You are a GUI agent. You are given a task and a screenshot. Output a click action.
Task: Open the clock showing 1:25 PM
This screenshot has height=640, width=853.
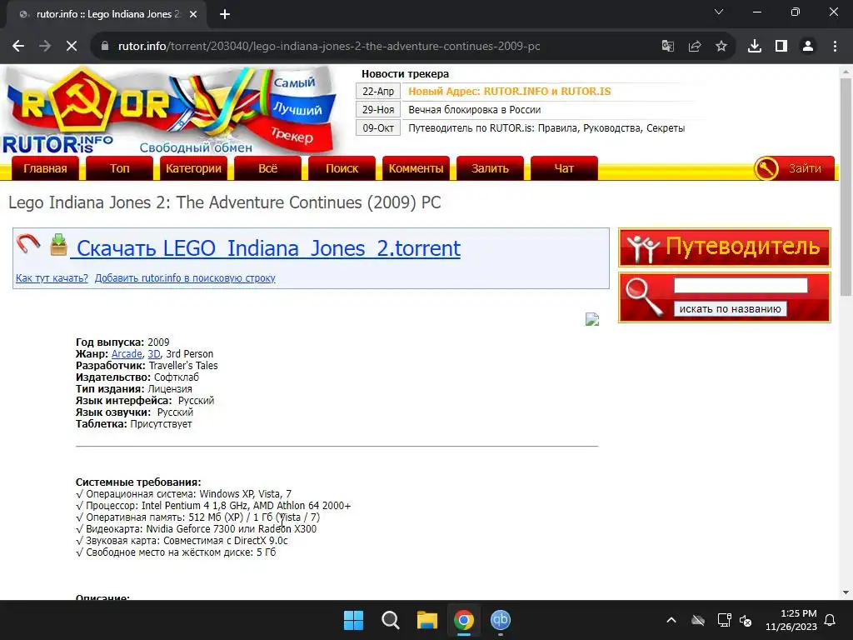[x=791, y=620]
